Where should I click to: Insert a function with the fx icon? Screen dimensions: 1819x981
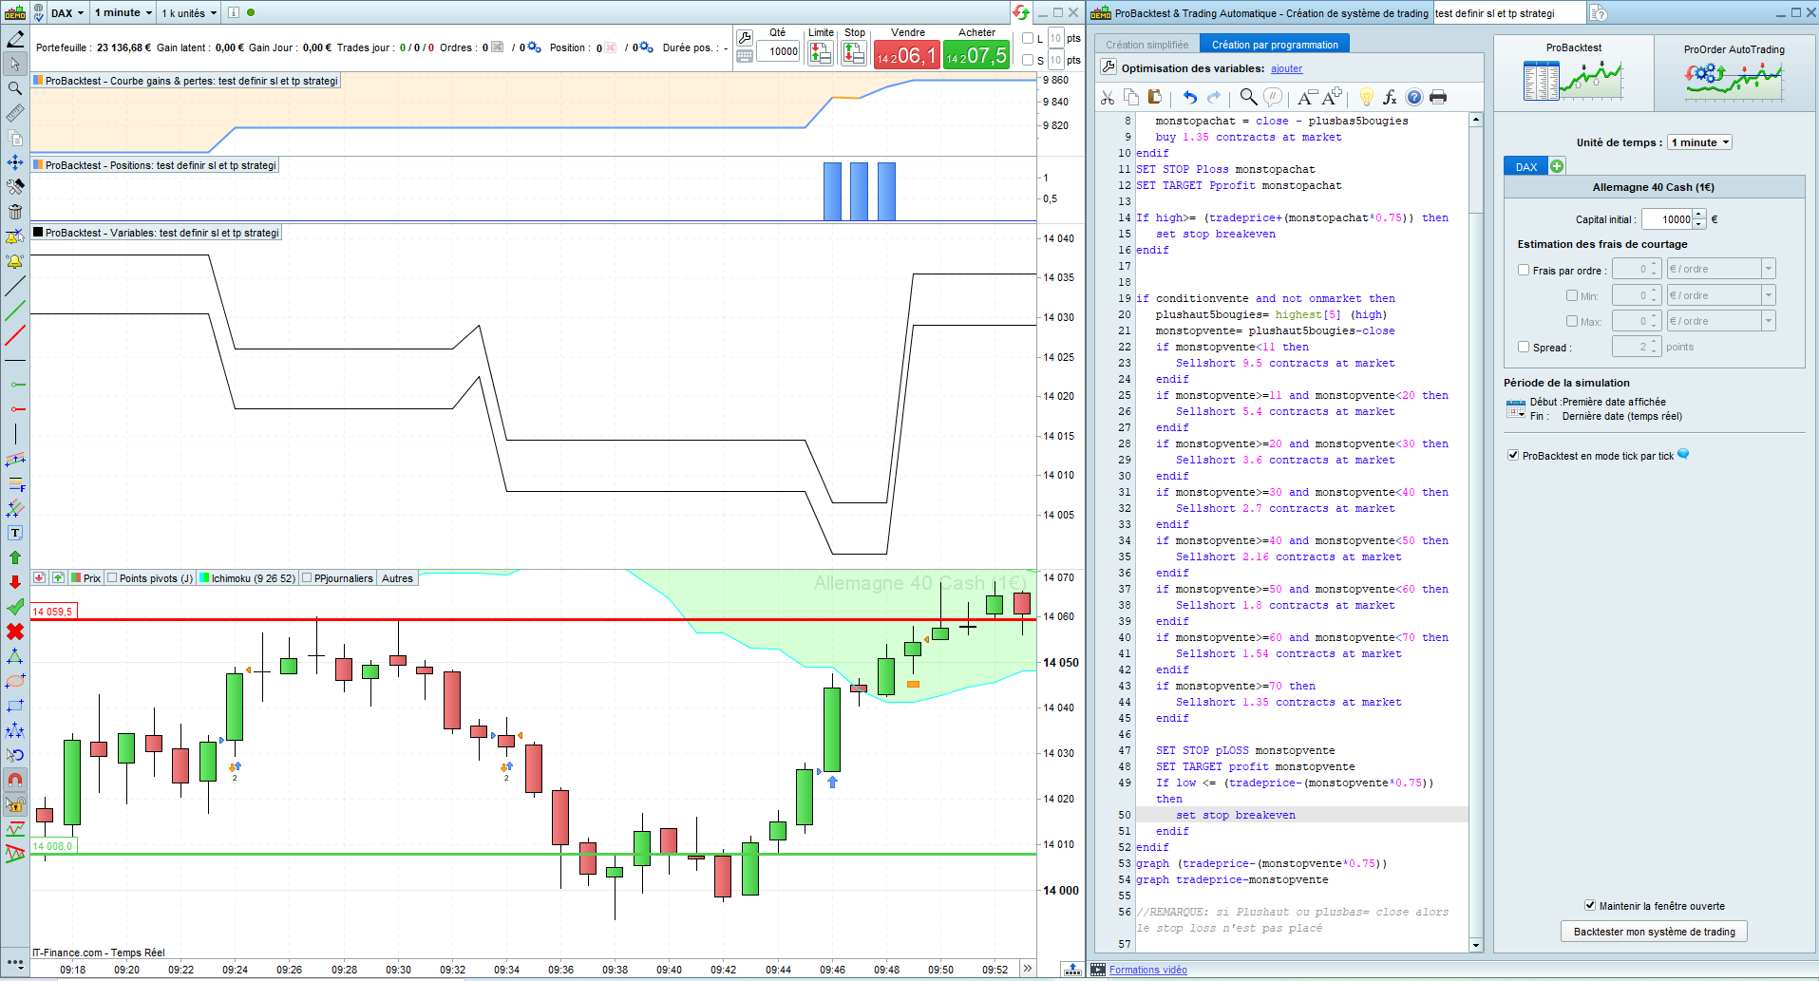pyautogui.click(x=1390, y=97)
